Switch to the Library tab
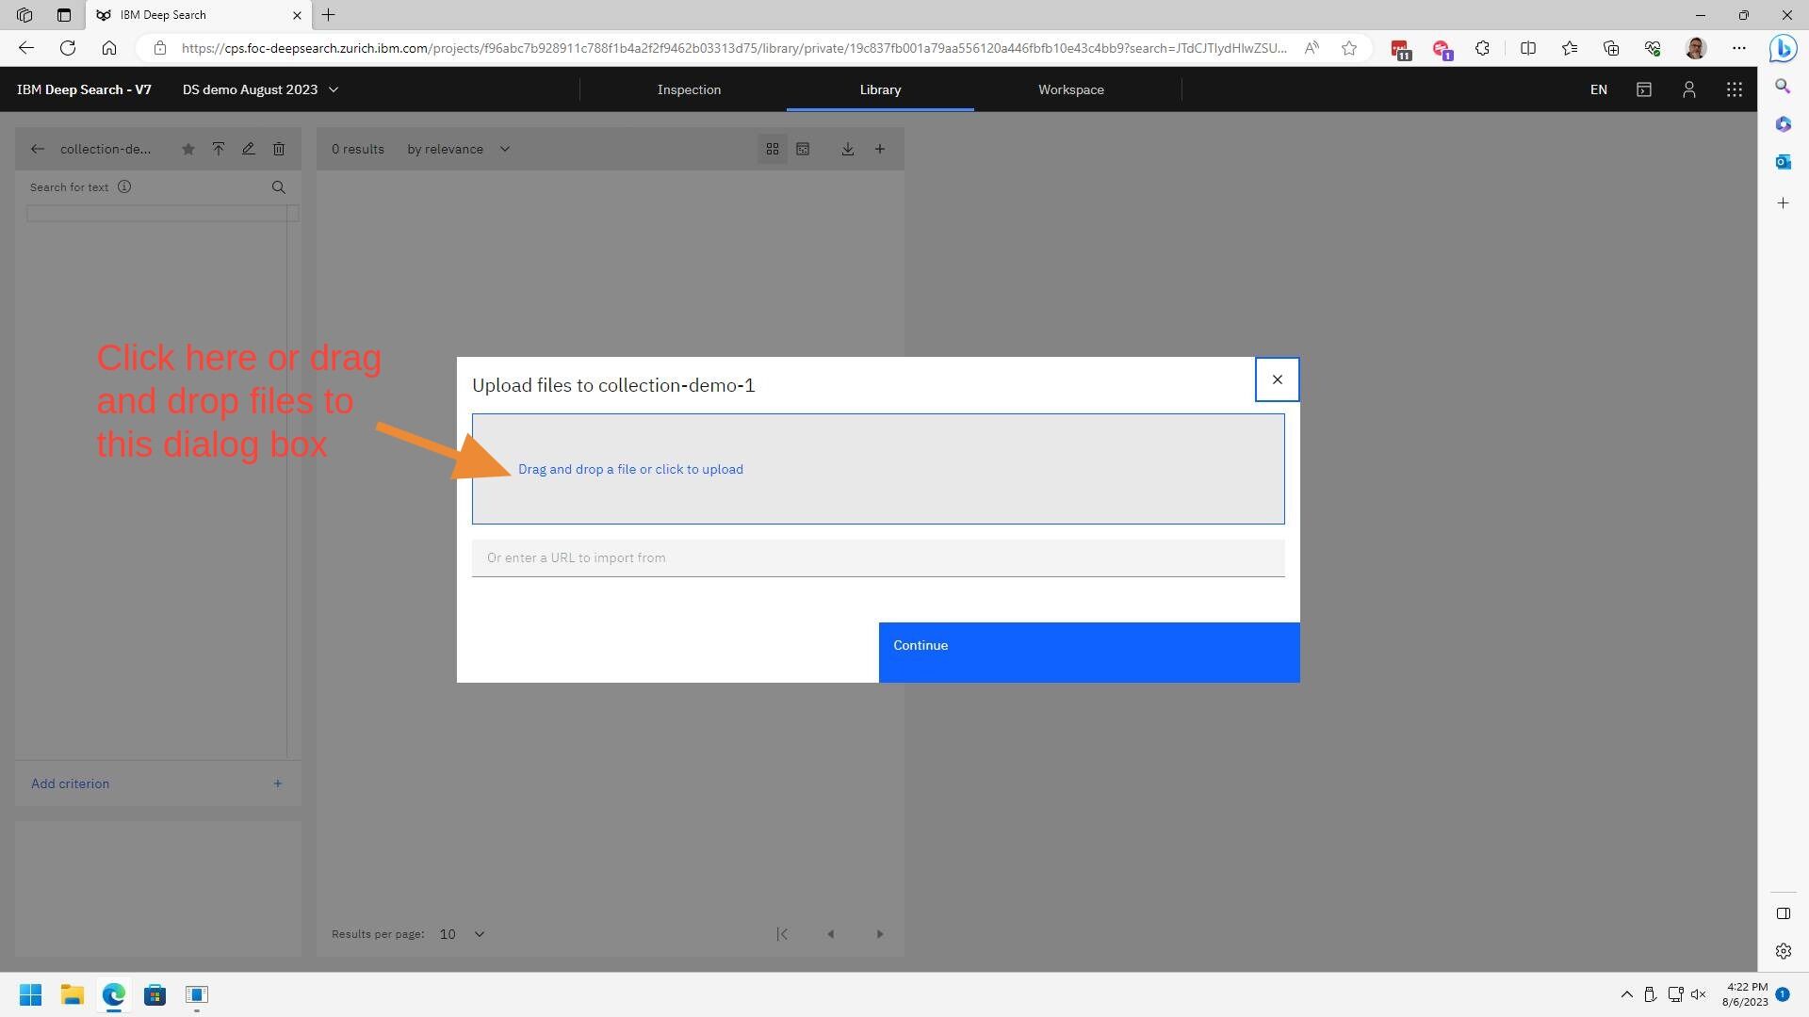 880,89
